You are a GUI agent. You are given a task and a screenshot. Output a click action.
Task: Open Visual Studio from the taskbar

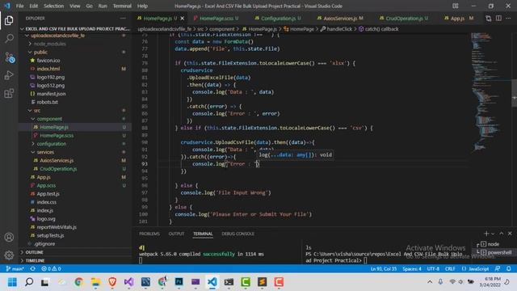pyautogui.click(x=129, y=282)
